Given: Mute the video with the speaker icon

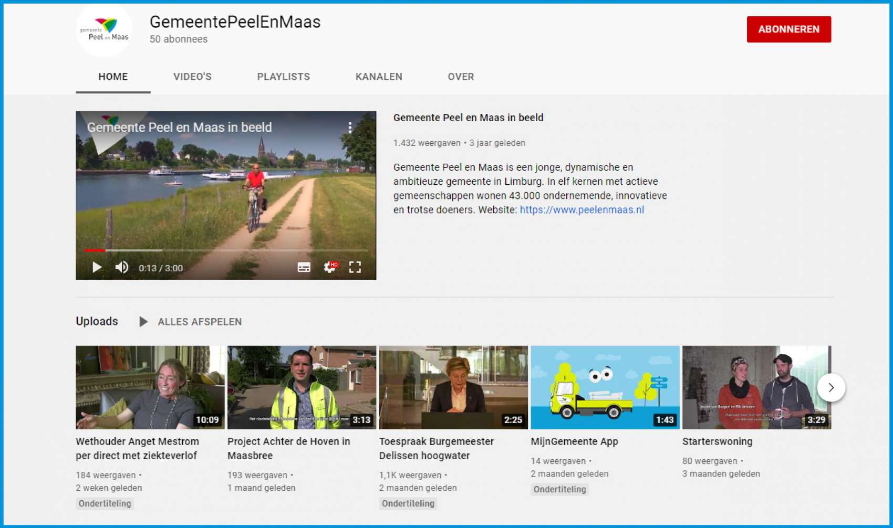Looking at the screenshot, I should [x=122, y=267].
